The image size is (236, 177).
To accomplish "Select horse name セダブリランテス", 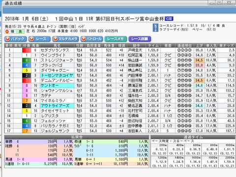I will click(55, 50).
